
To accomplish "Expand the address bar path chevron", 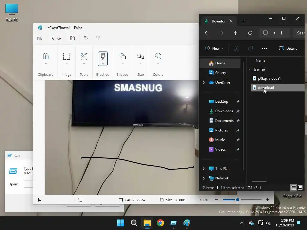I will [274, 33].
